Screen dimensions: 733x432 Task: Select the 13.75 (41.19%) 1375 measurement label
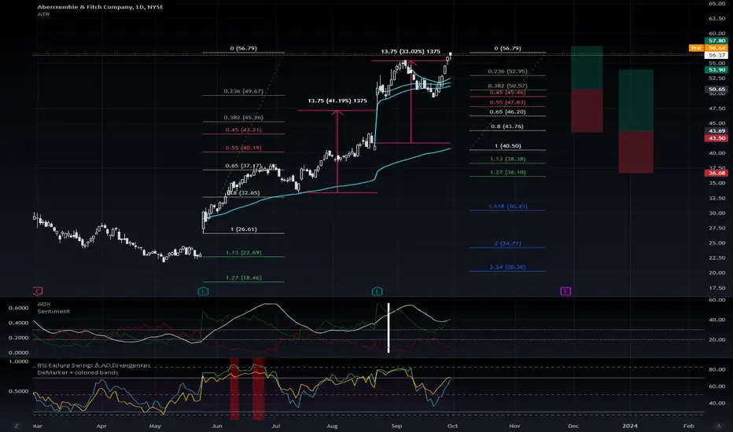point(337,101)
